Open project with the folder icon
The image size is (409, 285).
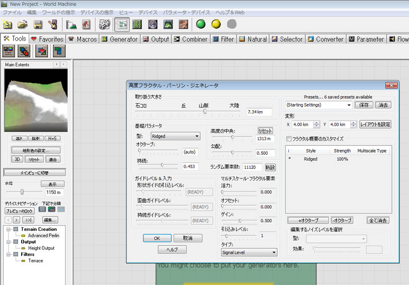pyautogui.click(x=23, y=24)
